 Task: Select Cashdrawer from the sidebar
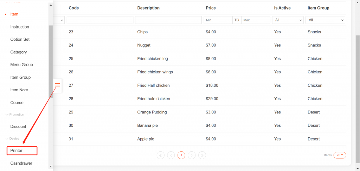(x=21, y=163)
